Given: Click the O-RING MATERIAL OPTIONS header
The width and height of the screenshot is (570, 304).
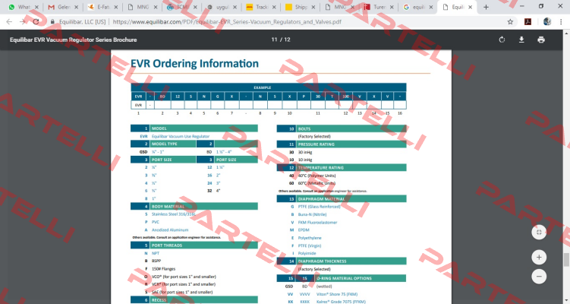Looking at the screenshot, I should 342,278.
